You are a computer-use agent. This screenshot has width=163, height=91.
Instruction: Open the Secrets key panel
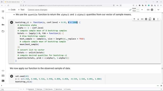(x=3, y=25)
